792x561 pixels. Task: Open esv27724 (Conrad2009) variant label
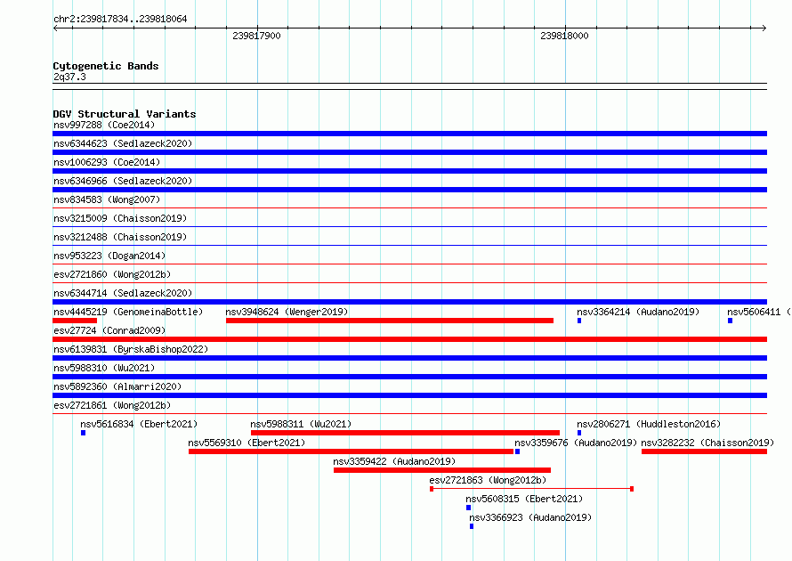(x=109, y=330)
